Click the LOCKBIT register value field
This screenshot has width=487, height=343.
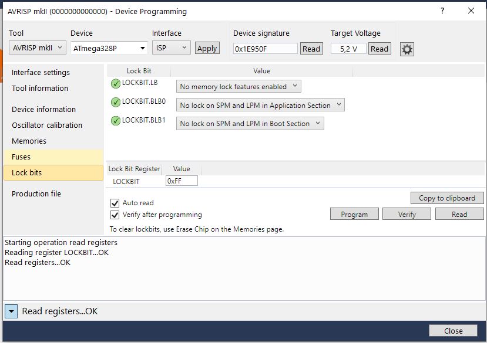182,181
